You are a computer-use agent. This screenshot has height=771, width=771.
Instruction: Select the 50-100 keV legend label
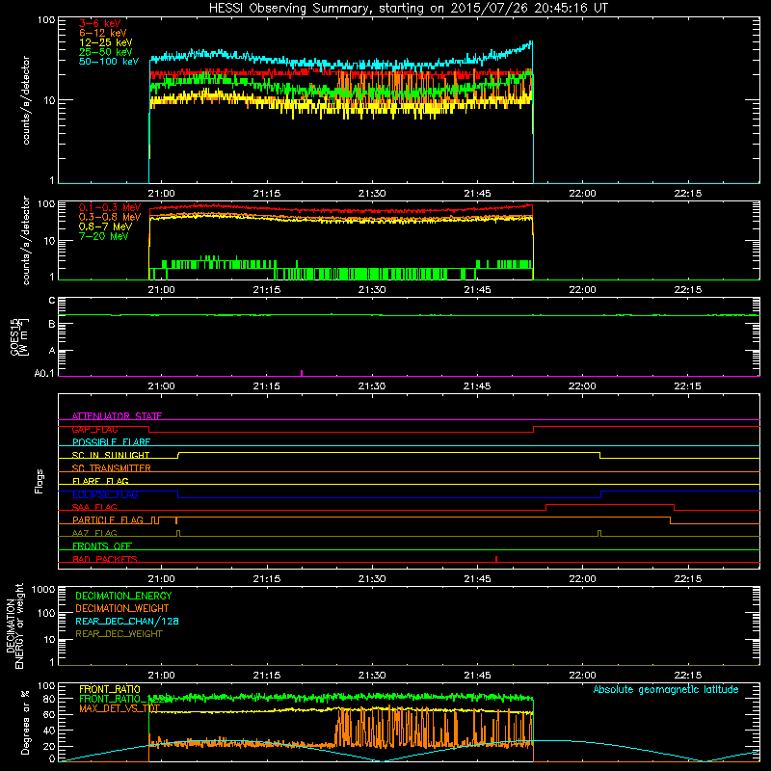(109, 62)
